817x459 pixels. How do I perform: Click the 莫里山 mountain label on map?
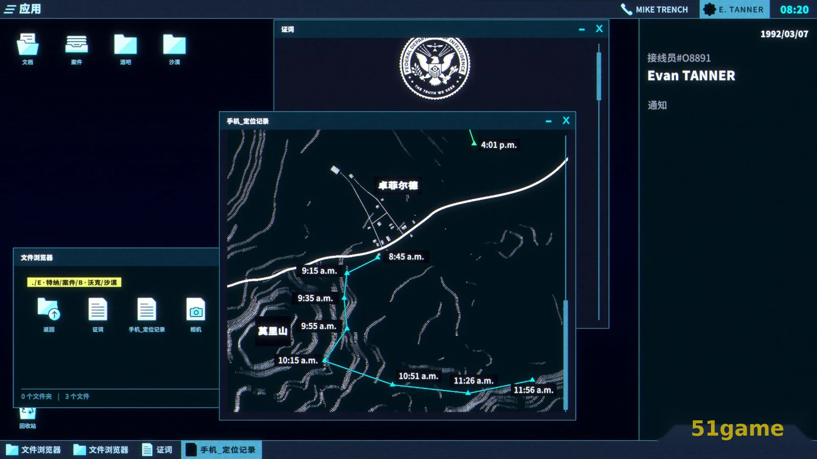[x=272, y=331]
